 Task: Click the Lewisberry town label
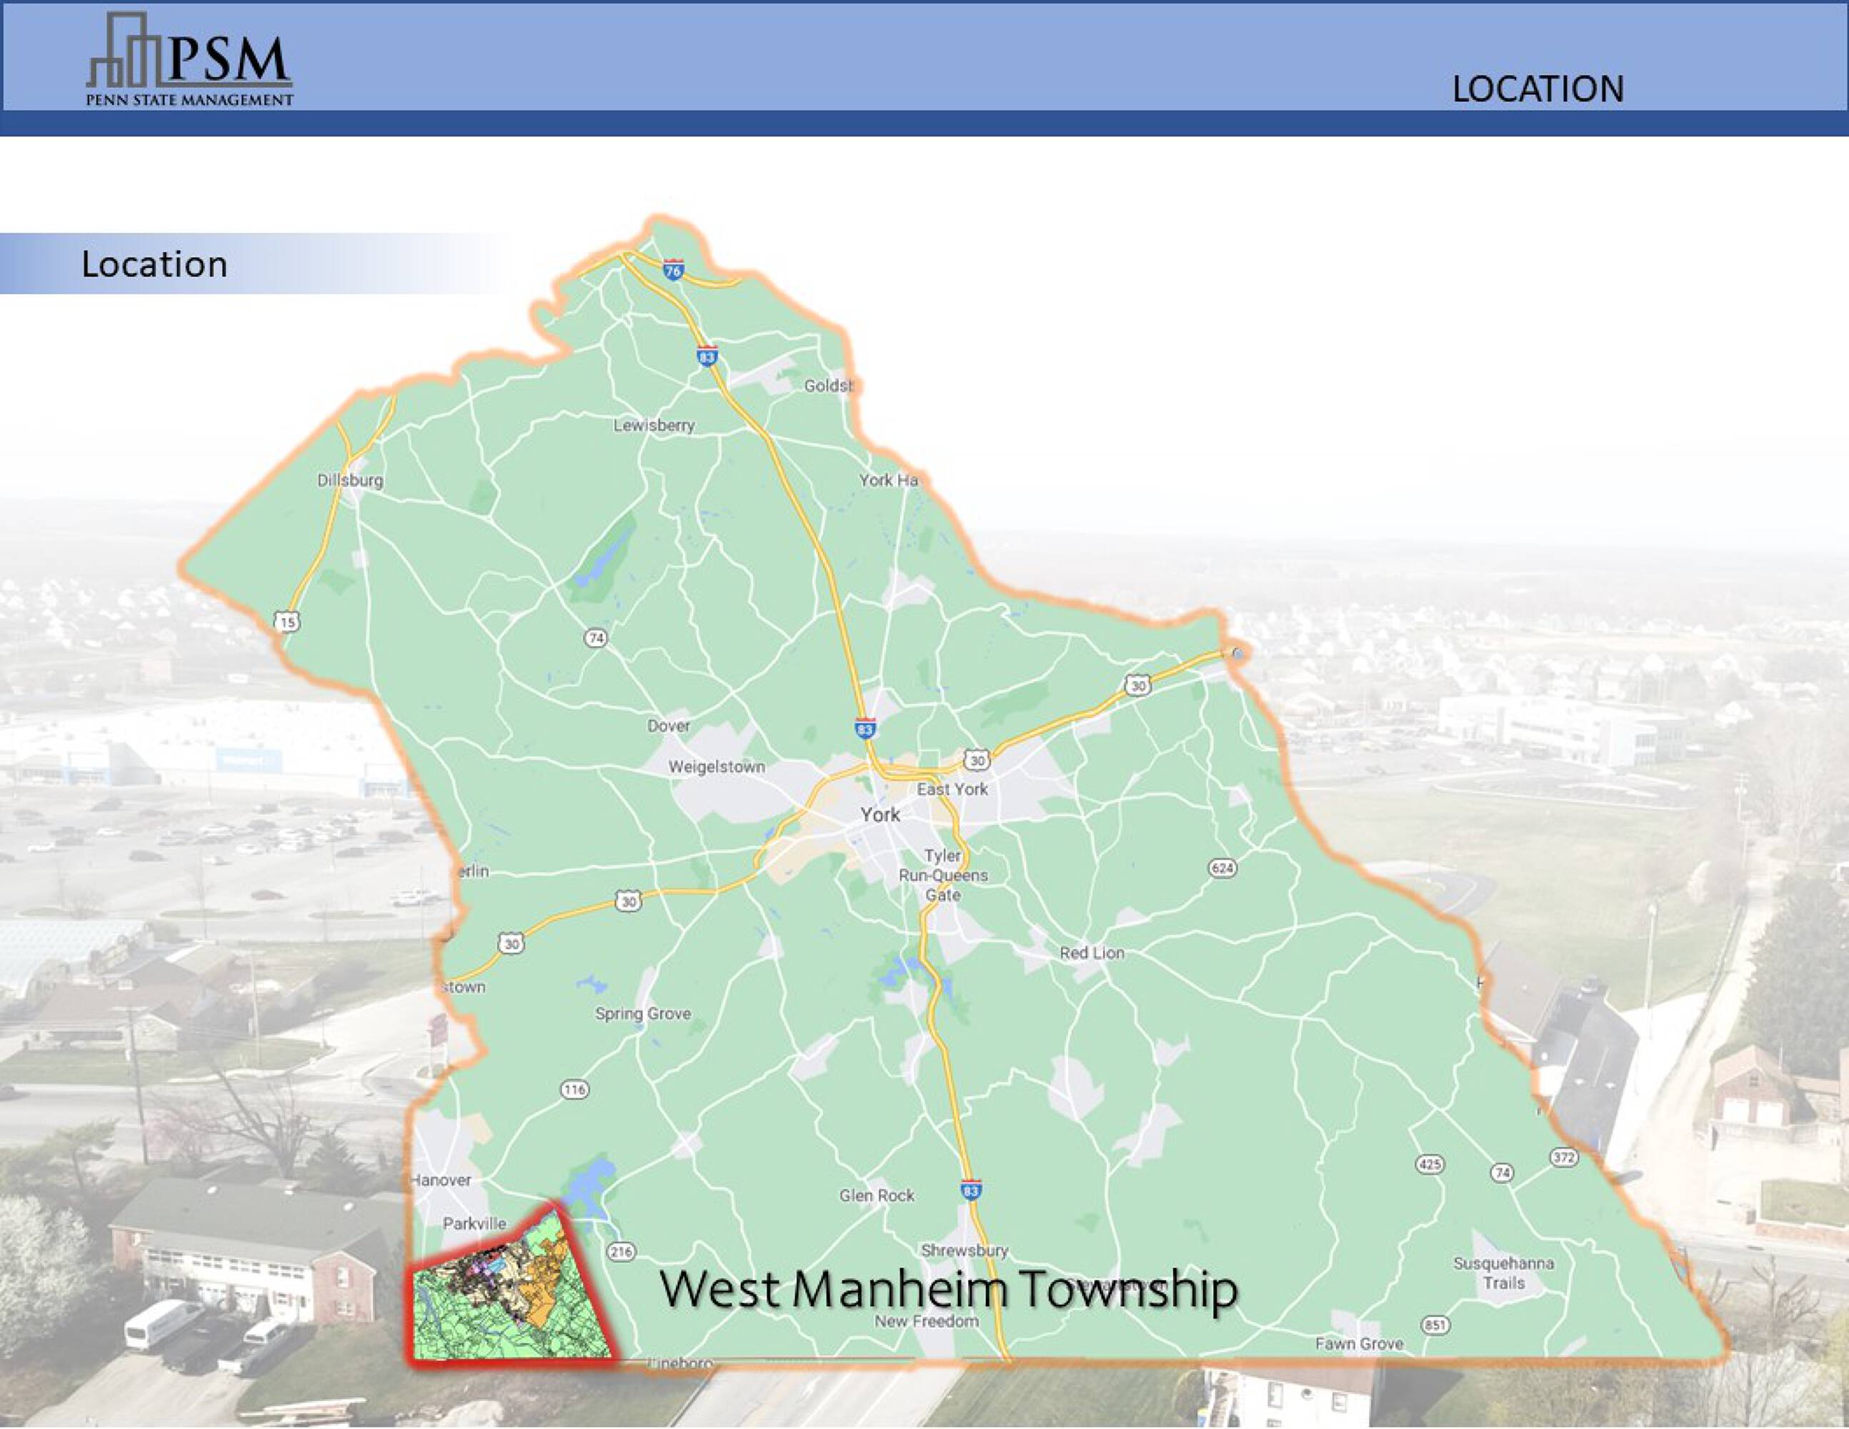(654, 425)
